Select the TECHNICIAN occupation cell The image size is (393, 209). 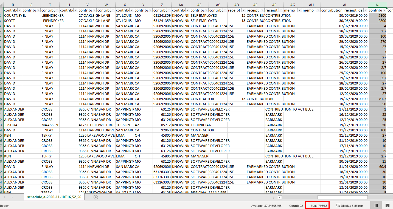click(x=199, y=125)
